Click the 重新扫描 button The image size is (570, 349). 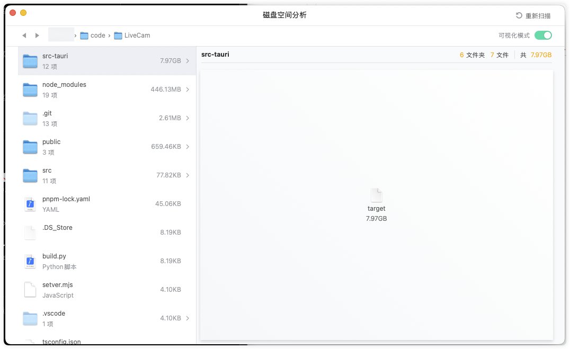coord(533,16)
